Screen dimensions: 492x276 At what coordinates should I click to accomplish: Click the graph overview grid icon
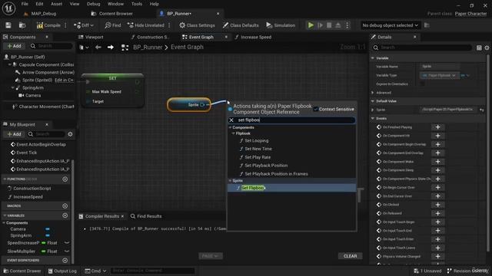coord(125,48)
